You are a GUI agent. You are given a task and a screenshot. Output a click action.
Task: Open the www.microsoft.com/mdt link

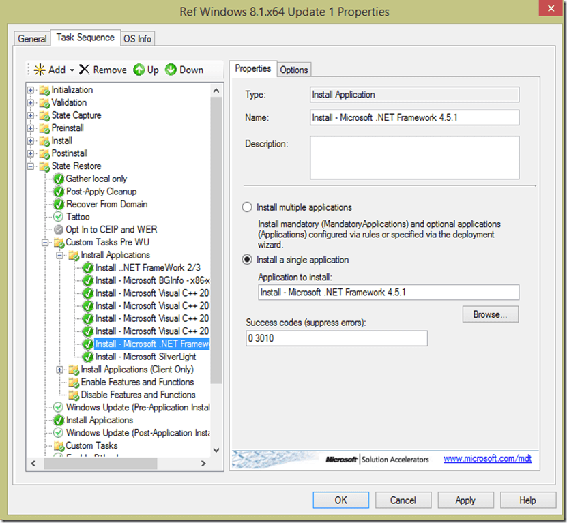click(x=487, y=459)
